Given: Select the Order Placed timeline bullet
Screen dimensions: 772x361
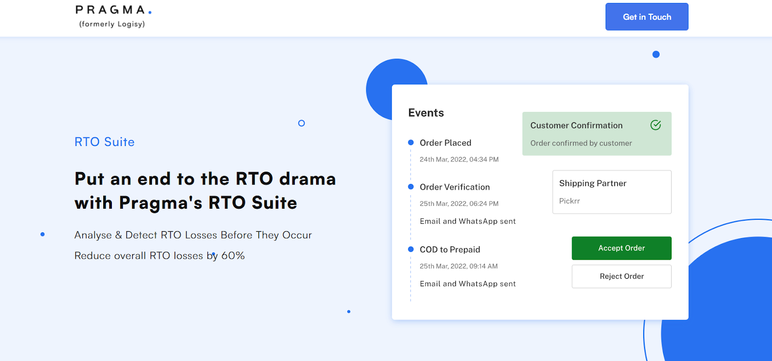Looking at the screenshot, I should point(411,143).
